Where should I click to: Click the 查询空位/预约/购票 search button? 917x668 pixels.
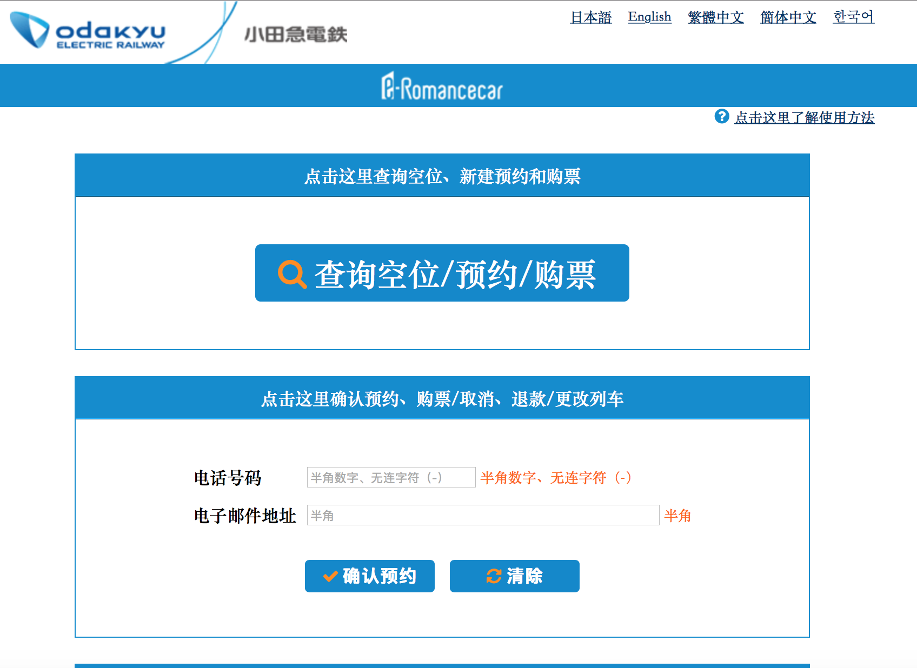coord(442,273)
